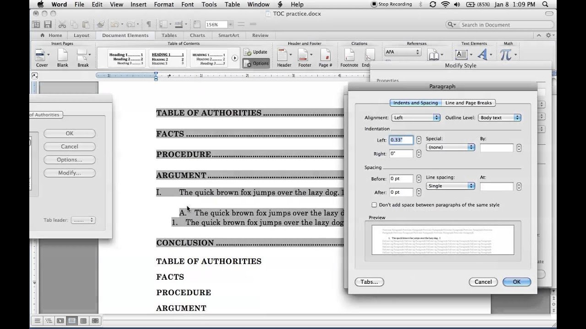
Task: Click the Format Painter brush icon
Action: click(101, 25)
